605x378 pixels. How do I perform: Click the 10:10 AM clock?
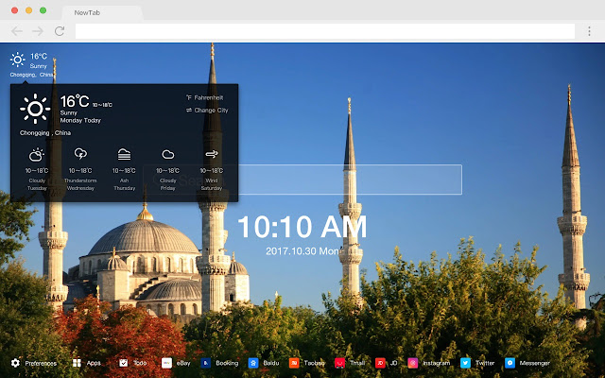coord(302,227)
